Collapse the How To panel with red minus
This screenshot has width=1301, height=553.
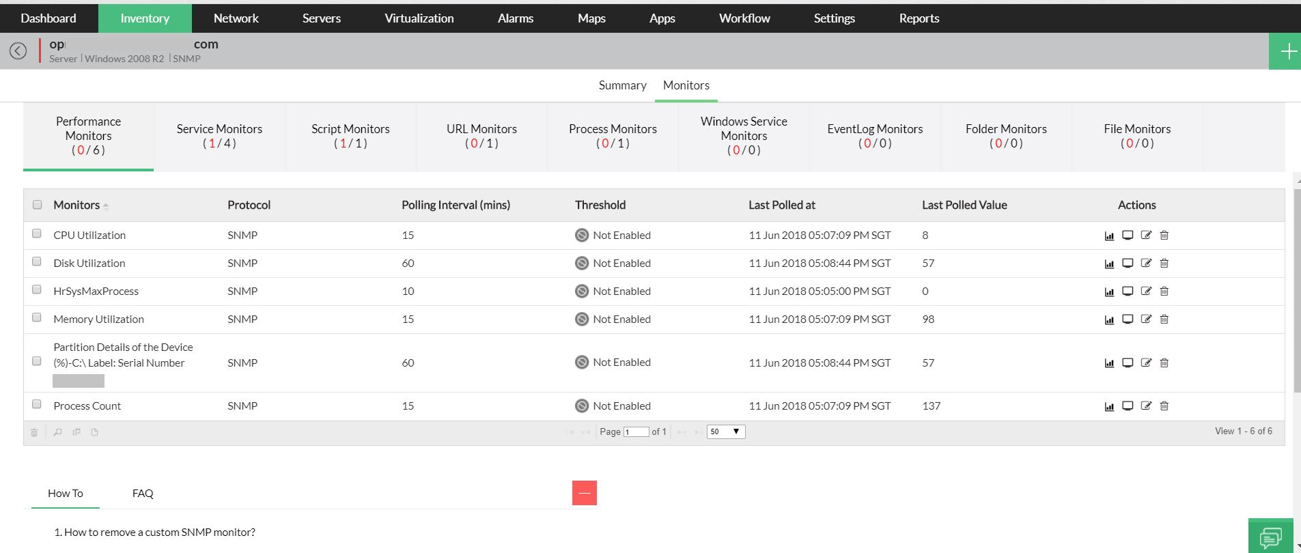point(585,493)
